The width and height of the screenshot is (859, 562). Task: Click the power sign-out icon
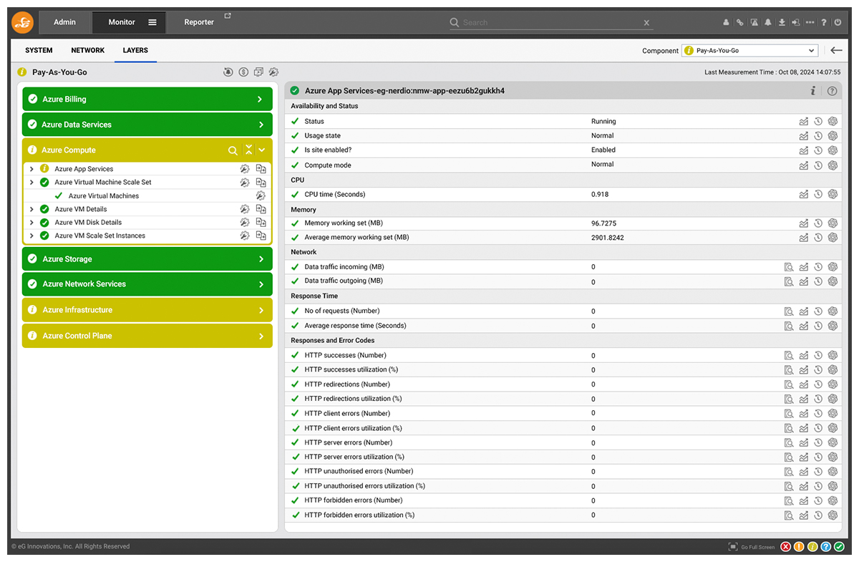838,22
